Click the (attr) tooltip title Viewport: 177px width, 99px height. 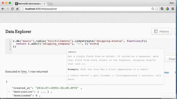click(72, 52)
